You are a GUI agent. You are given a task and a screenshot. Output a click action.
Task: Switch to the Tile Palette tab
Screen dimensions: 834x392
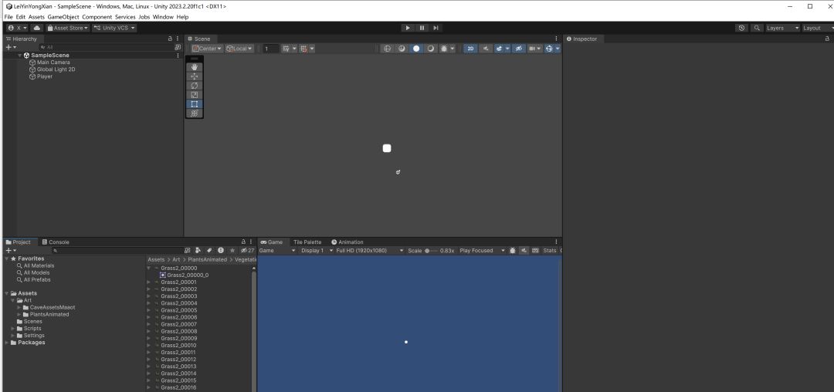click(307, 242)
